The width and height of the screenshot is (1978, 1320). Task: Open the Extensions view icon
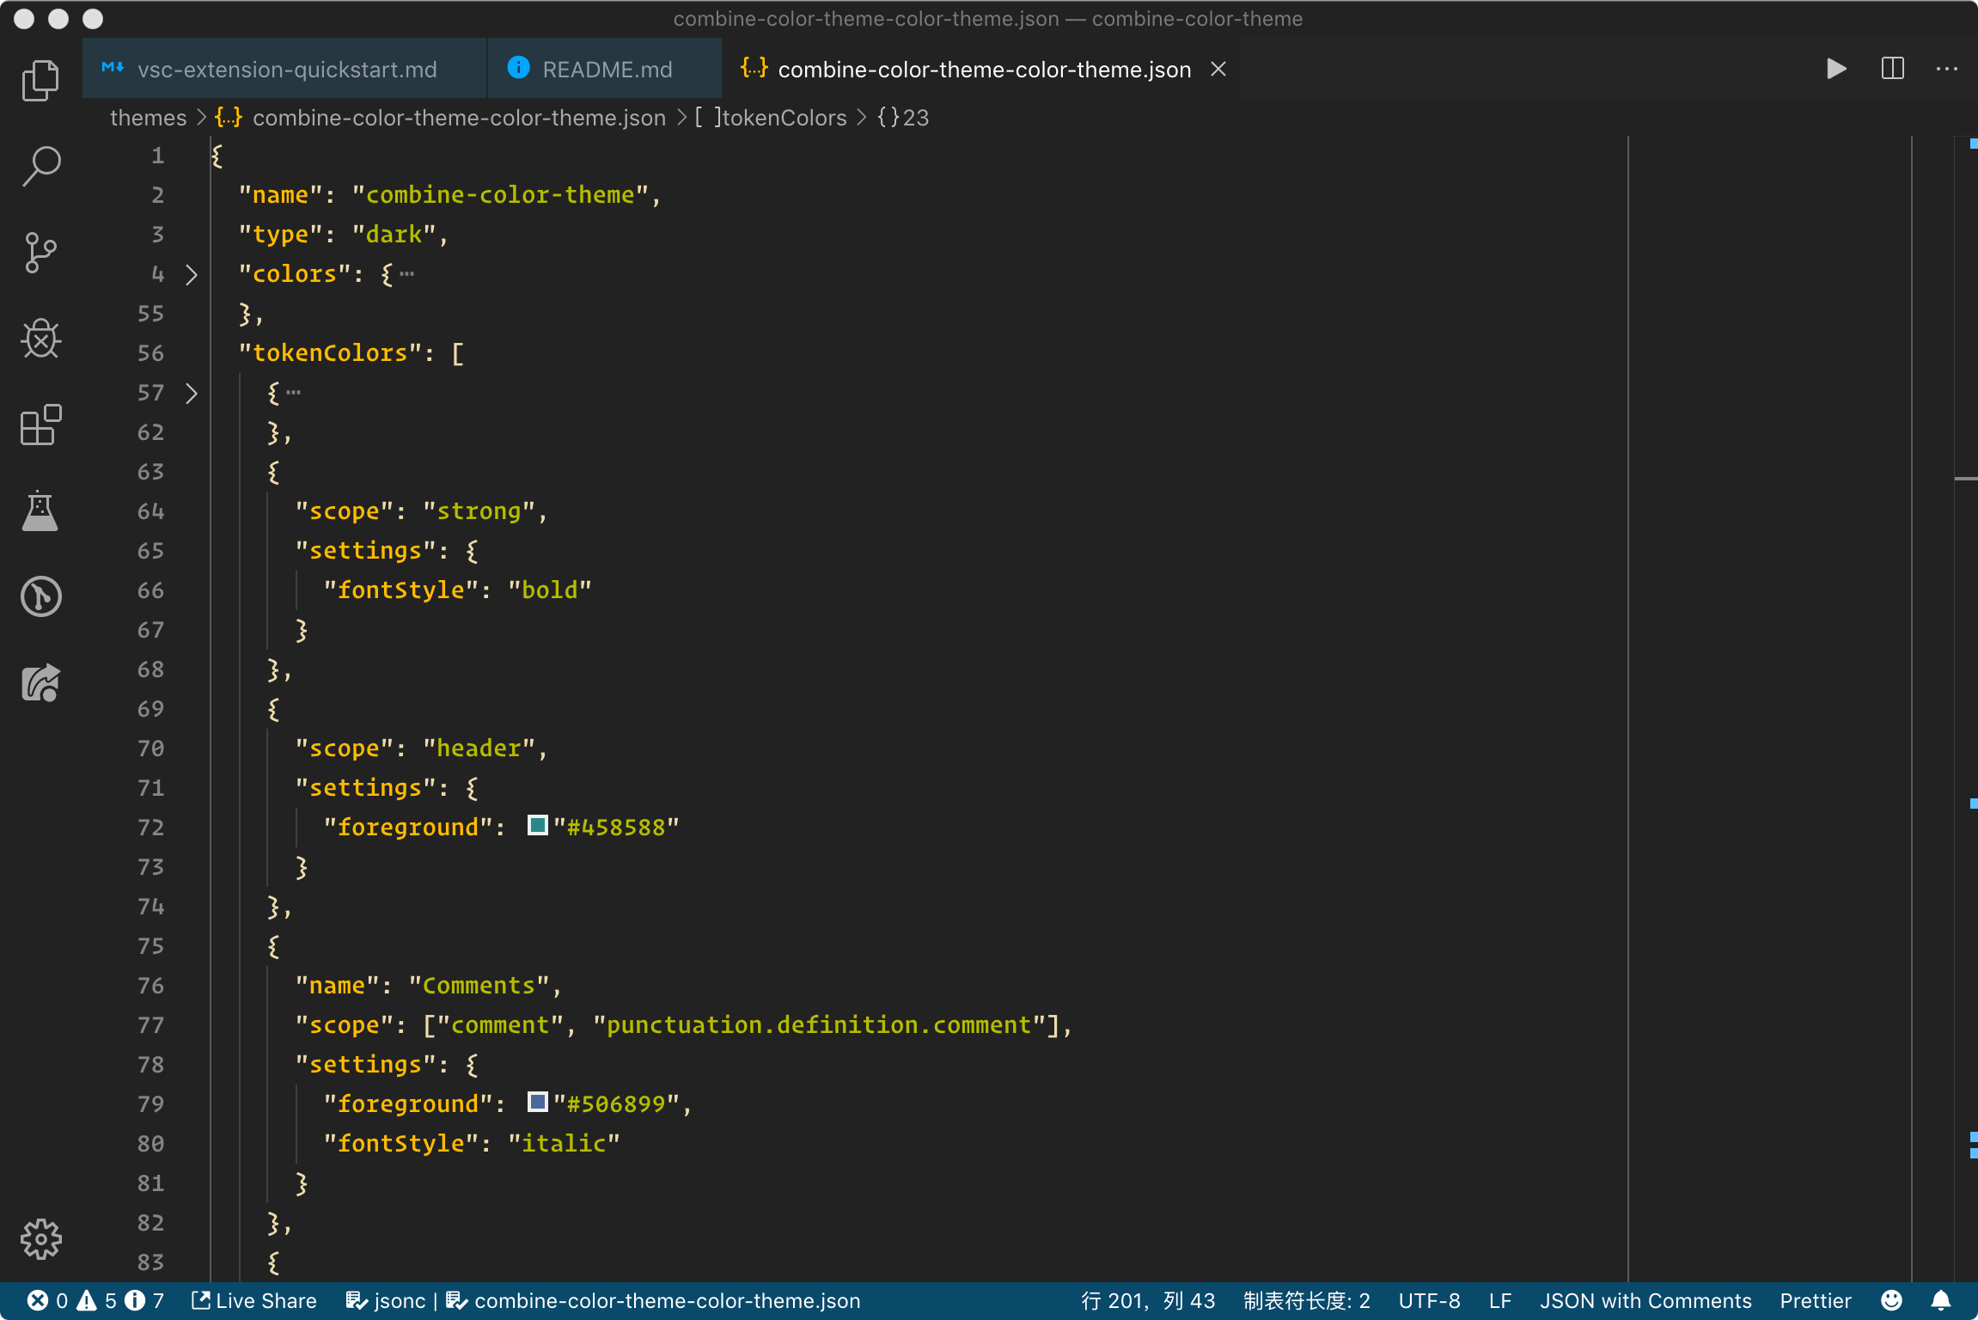click(40, 425)
